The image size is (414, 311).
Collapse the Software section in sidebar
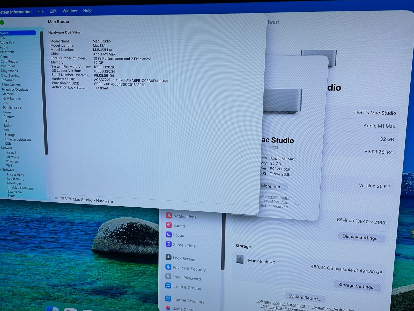tap(1, 170)
